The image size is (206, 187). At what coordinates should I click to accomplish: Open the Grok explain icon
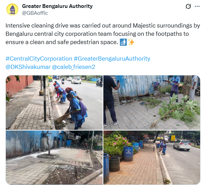(188, 6)
